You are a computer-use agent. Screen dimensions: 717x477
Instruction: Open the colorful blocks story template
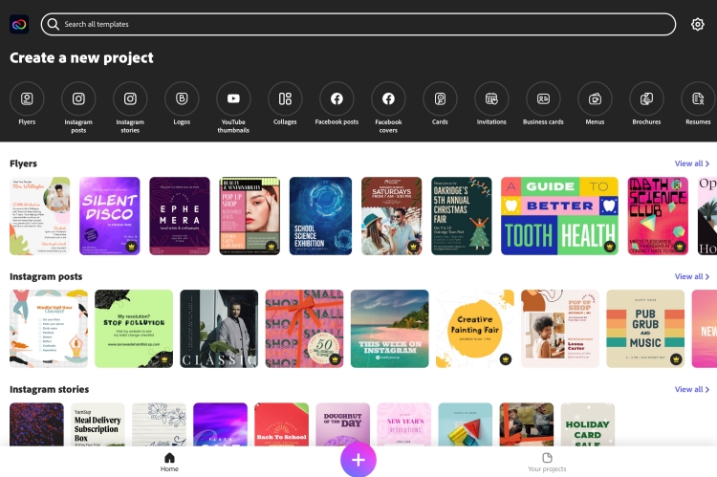[x=466, y=424]
